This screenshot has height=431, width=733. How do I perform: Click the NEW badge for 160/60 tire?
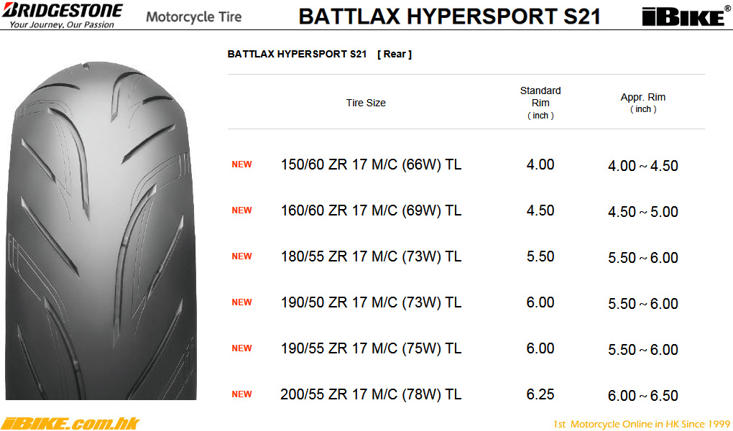tap(241, 210)
